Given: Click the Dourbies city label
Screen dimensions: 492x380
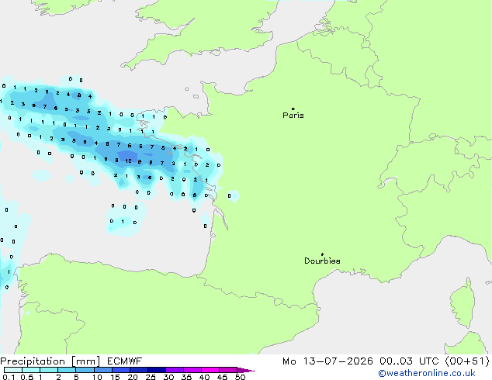Looking at the screenshot, I should tap(322, 261).
